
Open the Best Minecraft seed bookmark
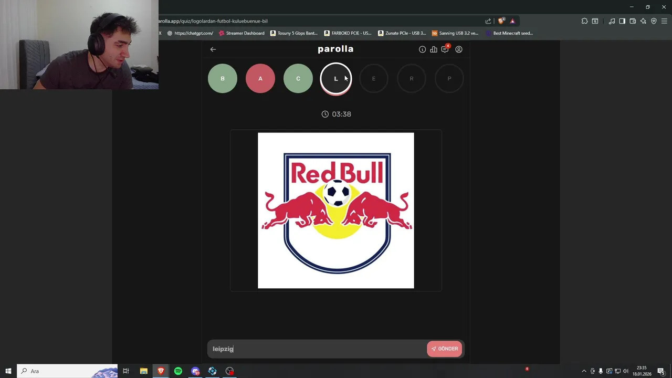point(509,33)
